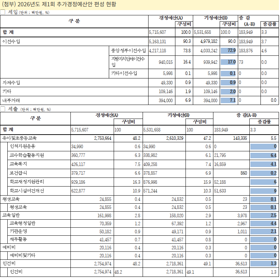Select highlighted 4.4 증감률 cell

[x=264, y=223]
